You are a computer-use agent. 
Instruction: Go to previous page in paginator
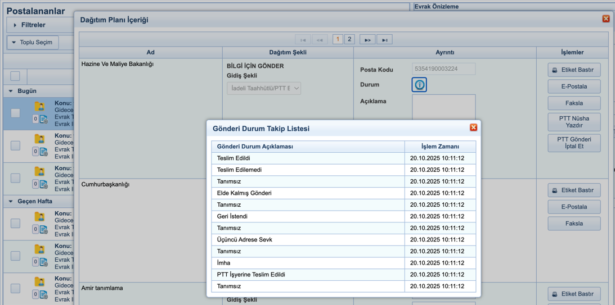click(320, 40)
